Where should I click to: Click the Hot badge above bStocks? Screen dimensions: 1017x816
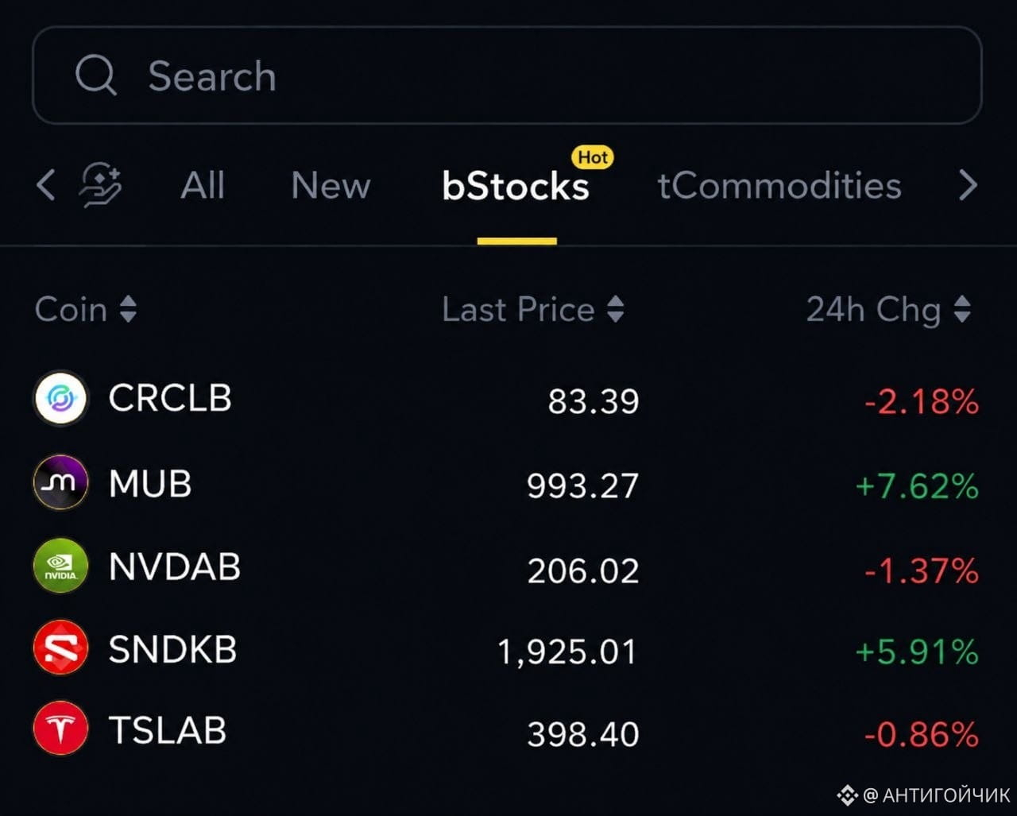coord(593,157)
